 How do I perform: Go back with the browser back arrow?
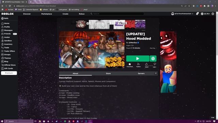pos(2,6)
